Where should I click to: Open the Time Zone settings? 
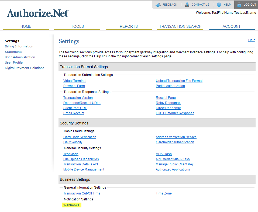click(164, 193)
